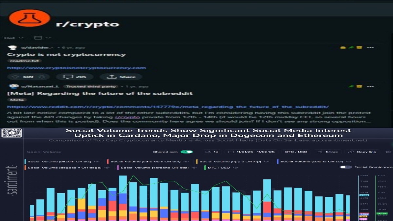This screenshot has width=393, height=221.
Task: Downvote the Crypto is not cryptocurrency post
Action: [x=42, y=77]
